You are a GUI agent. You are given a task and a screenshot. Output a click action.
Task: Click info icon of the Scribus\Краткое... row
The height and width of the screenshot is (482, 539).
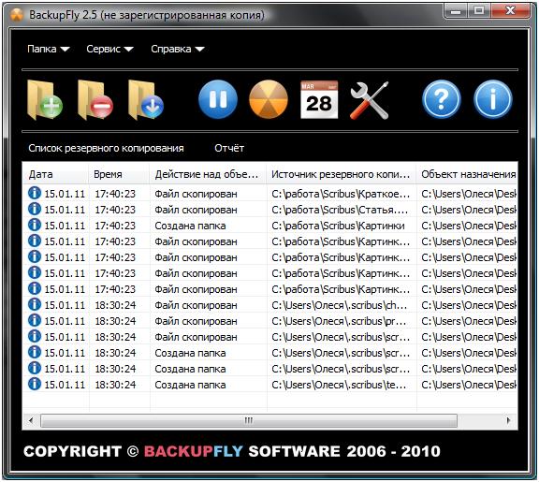click(x=35, y=193)
